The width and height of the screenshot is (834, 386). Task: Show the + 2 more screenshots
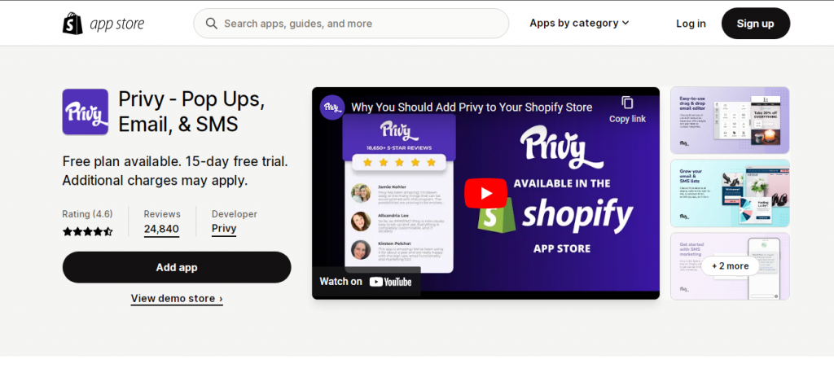click(730, 265)
